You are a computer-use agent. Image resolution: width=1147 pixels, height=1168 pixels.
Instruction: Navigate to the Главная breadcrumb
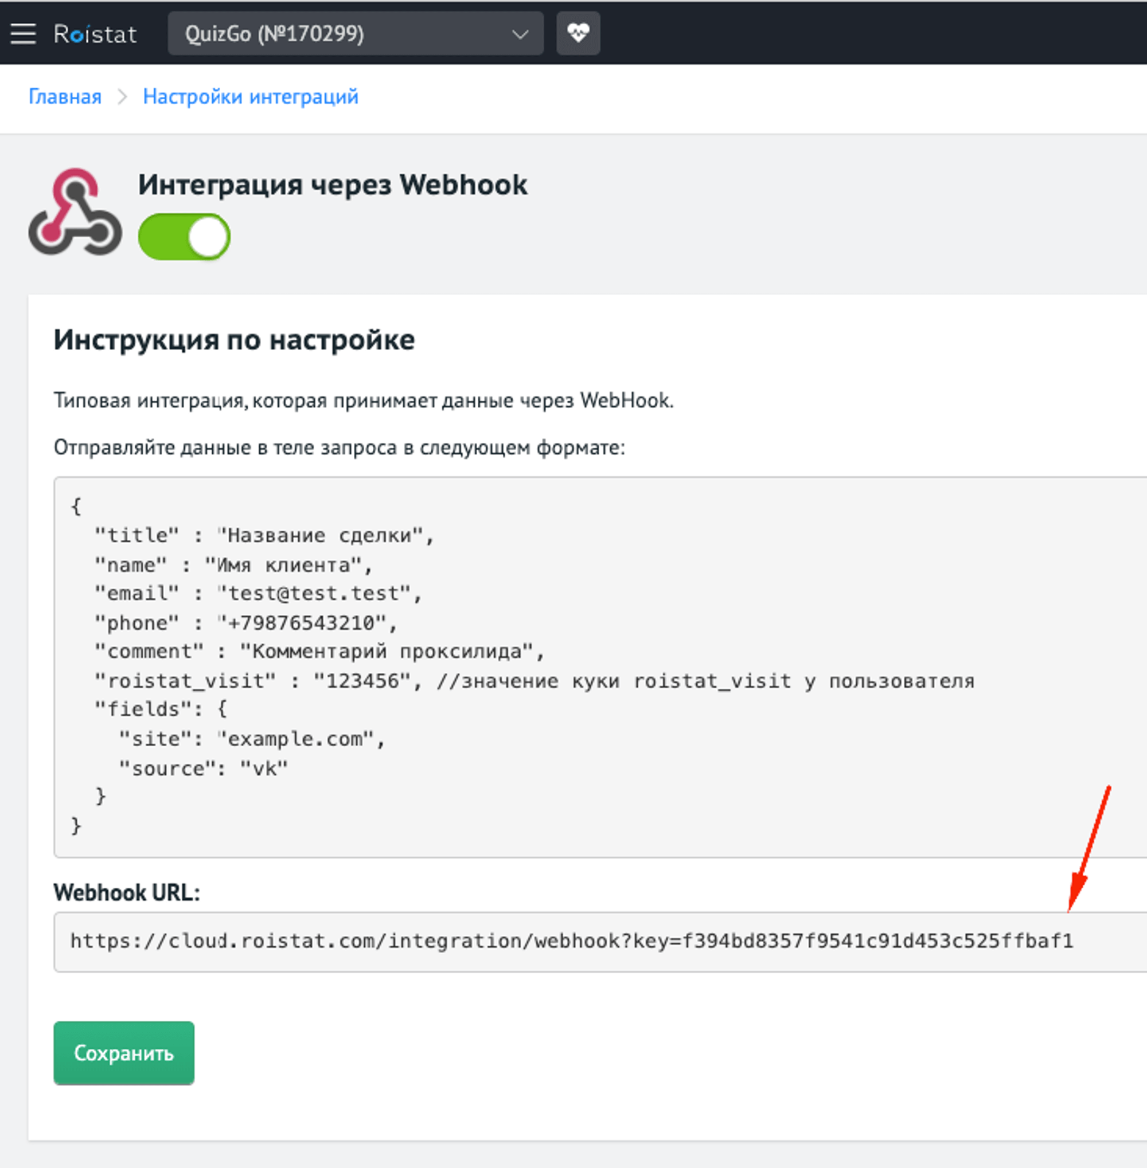(65, 96)
